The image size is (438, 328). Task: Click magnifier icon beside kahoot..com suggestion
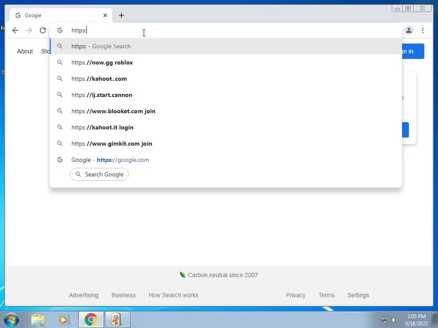60,79
